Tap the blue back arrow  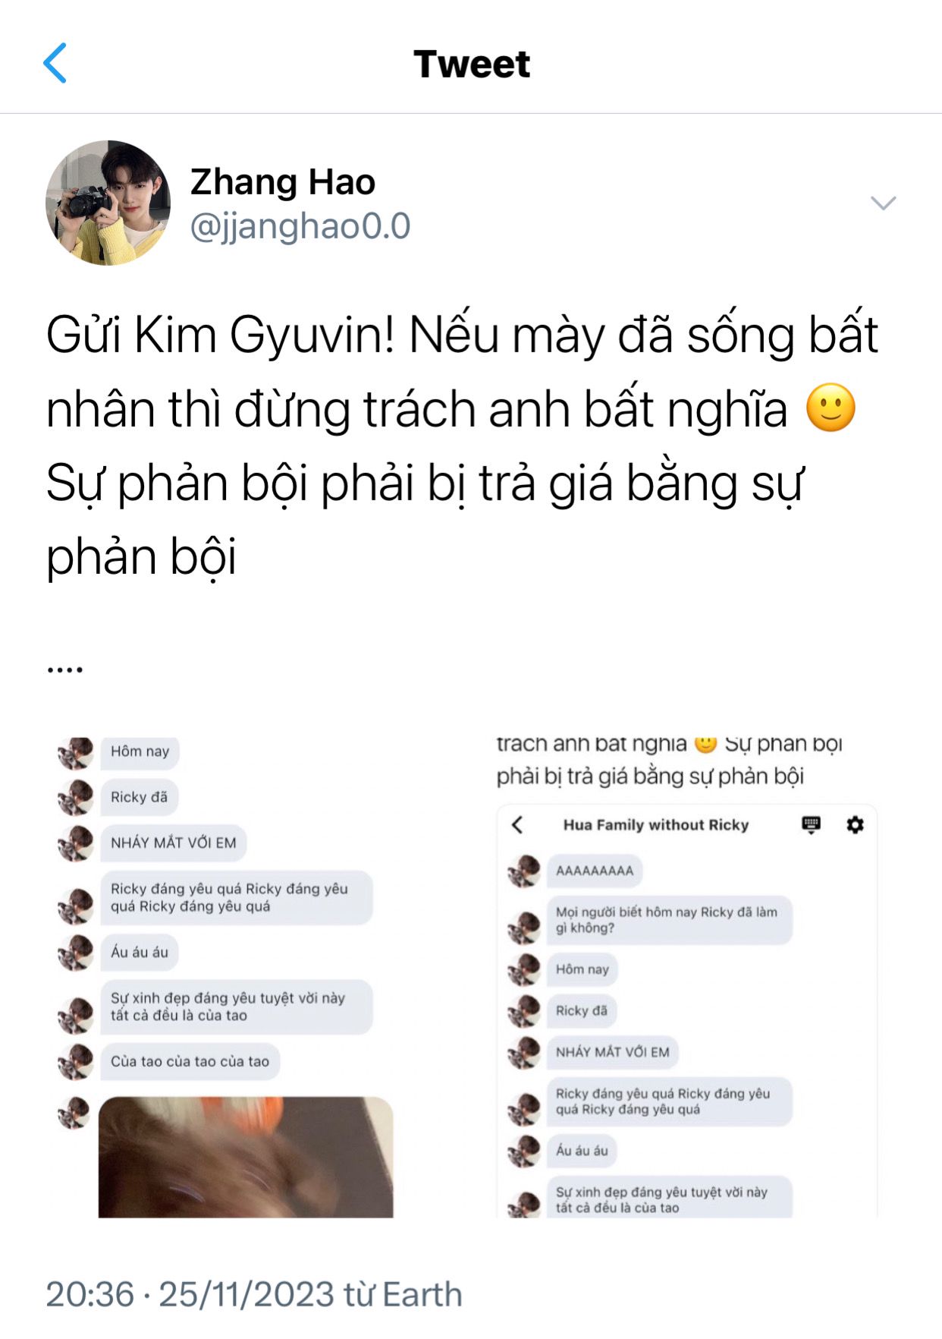(x=55, y=63)
